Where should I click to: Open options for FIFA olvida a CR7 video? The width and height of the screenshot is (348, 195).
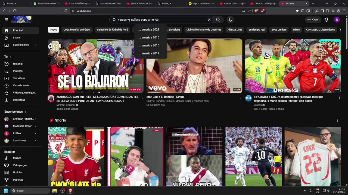[339, 97]
